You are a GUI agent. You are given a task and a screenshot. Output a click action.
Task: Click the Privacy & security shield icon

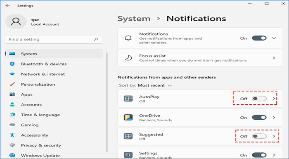tap(12, 145)
